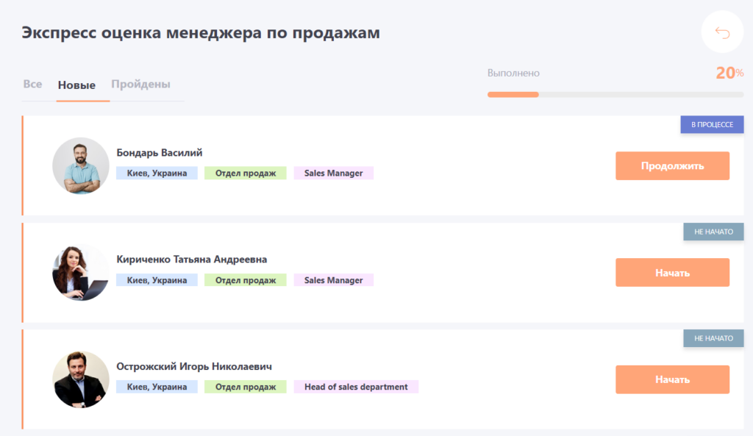
Task: Click Начать for Кириченко Татьяна Андреевна
Action: [672, 273]
